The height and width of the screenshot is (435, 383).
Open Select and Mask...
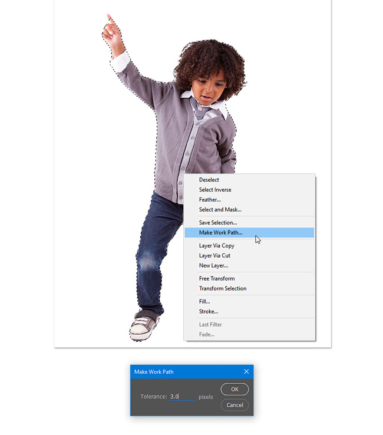point(249,210)
